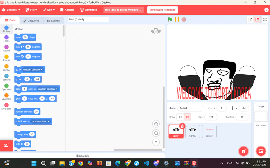Image resolution: width=270 pixels, height=168 pixels.
Task: Select the Sensing block category
Action: click(6, 77)
